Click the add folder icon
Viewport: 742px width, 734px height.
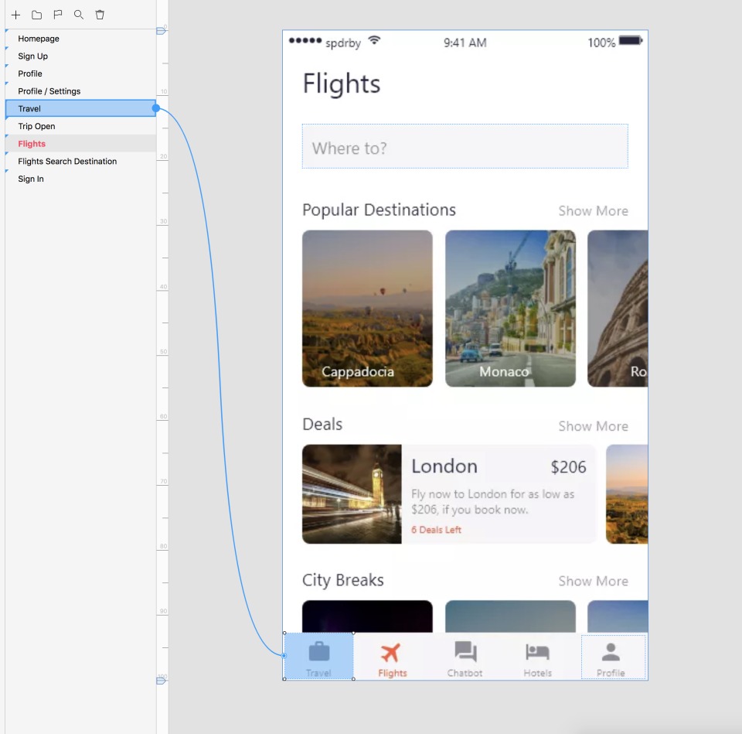[x=36, y=15]
